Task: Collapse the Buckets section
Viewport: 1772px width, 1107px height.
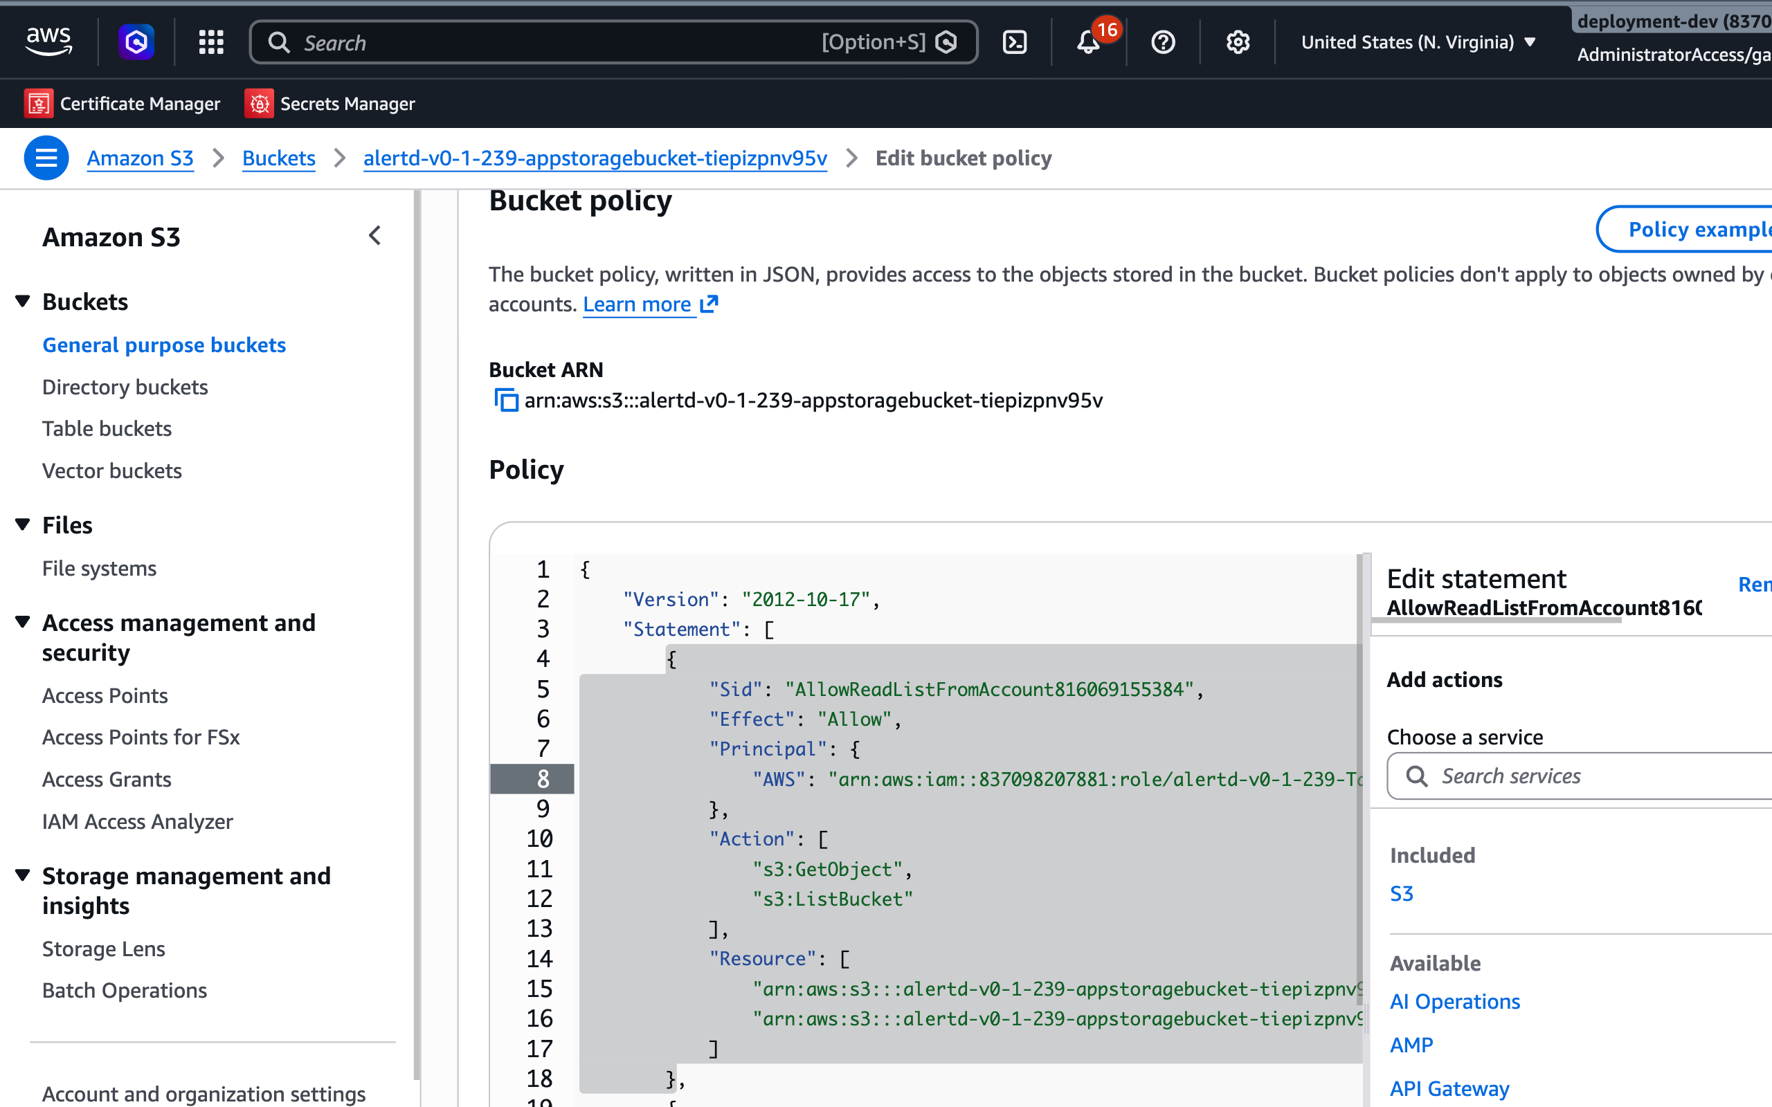Action: click(x=23, y=301)
